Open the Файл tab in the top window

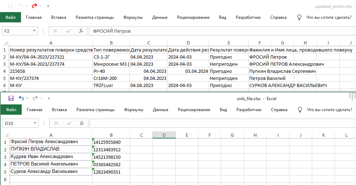click(x=10, y=17)
